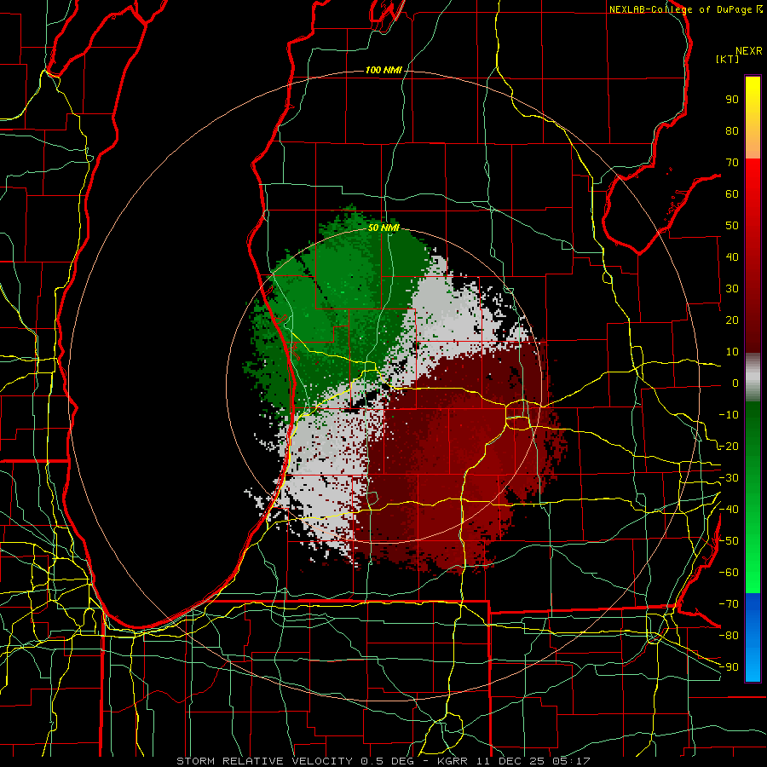767x767 pixels.
Task: Click the positive 10 scale value
Action: (732, 352)
